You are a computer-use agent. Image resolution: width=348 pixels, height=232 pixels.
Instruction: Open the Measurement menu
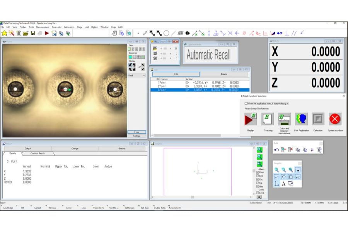[x=43, y=27]
